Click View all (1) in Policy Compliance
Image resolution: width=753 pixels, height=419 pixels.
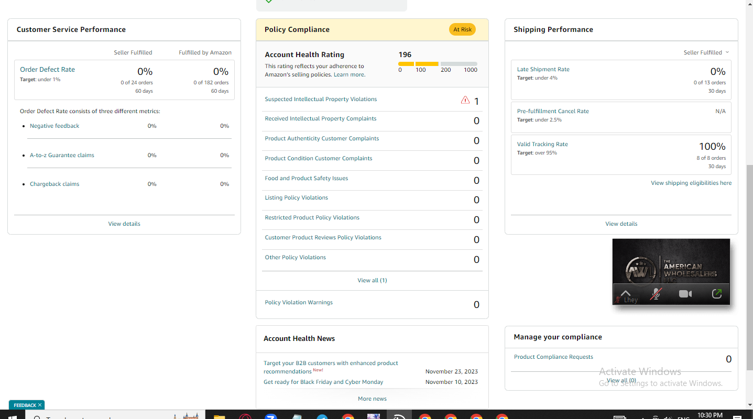click(372, 280)
